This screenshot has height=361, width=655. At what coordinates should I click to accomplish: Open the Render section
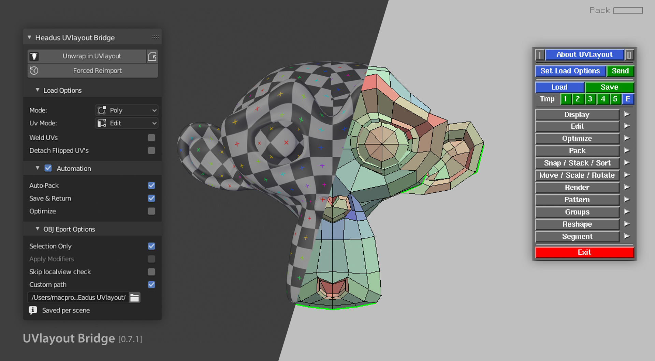coord(577,188)
